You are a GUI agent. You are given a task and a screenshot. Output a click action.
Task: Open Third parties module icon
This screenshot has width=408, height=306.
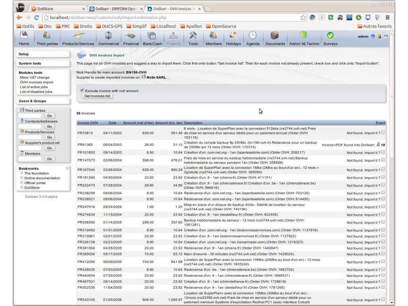47,35
